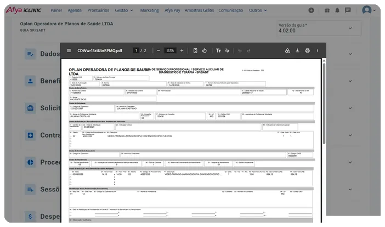Go to the Agenda menu
The width and height of the screenshot is (385, 227).
(x=75, y=10)
